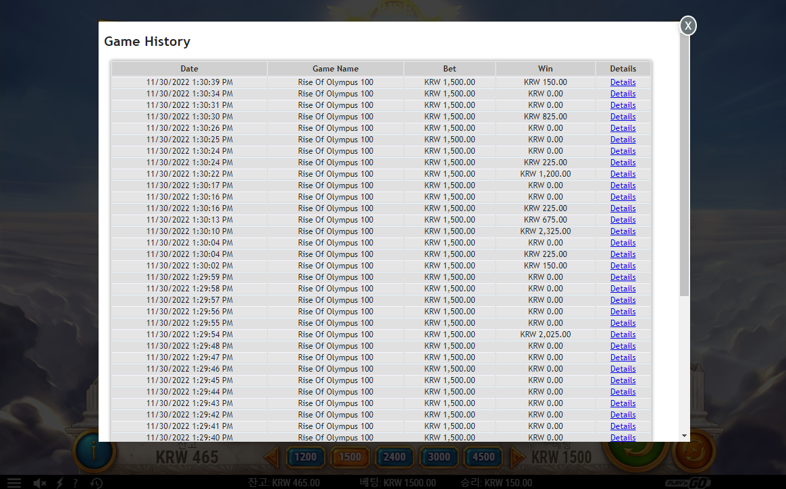
Task: Open the paytable info button
Action: tap(94, 451)
